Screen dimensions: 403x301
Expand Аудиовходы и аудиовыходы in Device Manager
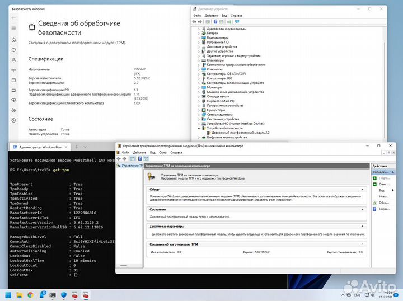tap(199, 29)
